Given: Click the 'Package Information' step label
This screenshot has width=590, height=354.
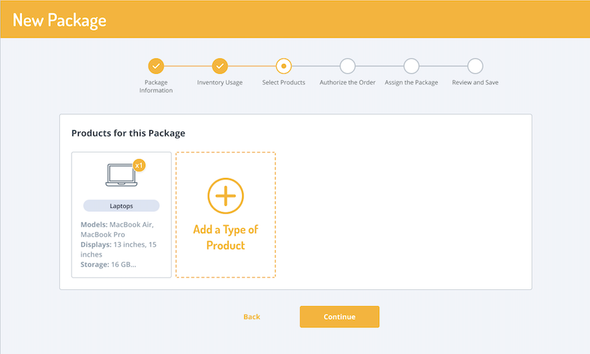Looking at the screenshot, I should 156,86.
